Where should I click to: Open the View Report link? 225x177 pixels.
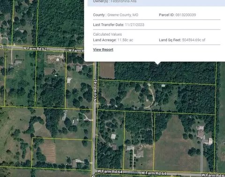tap(103, 50)
